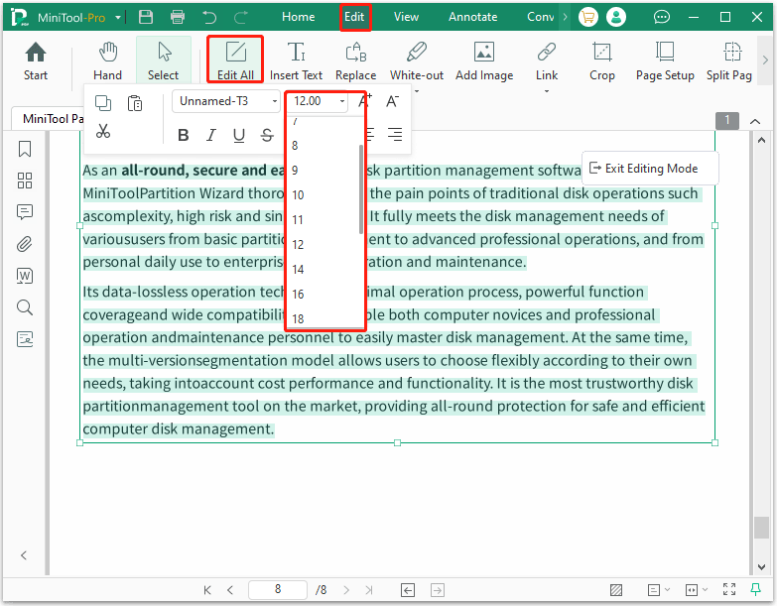Select the Hand tool
The height and width of the screenshot is (606, 777).
point(107,61)
